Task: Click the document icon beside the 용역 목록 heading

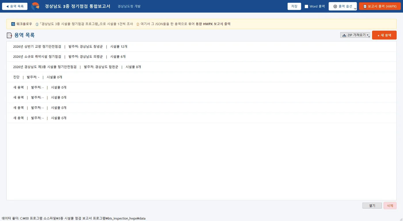Action: [9, 35]
